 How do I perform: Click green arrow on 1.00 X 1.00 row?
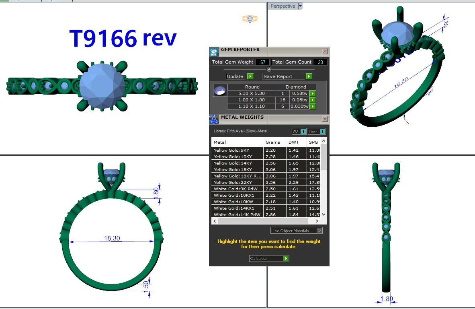312,100
